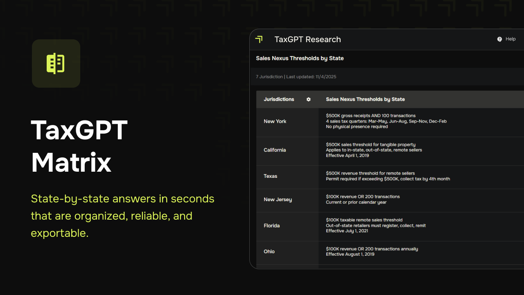The width and height of the screenshot is (524, 295).
Task: Click the TaxGPT Research title
Action: pyautogui.click(x=307, y=39)
